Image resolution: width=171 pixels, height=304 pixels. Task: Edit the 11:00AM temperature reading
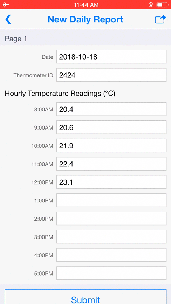pos(111,164)
